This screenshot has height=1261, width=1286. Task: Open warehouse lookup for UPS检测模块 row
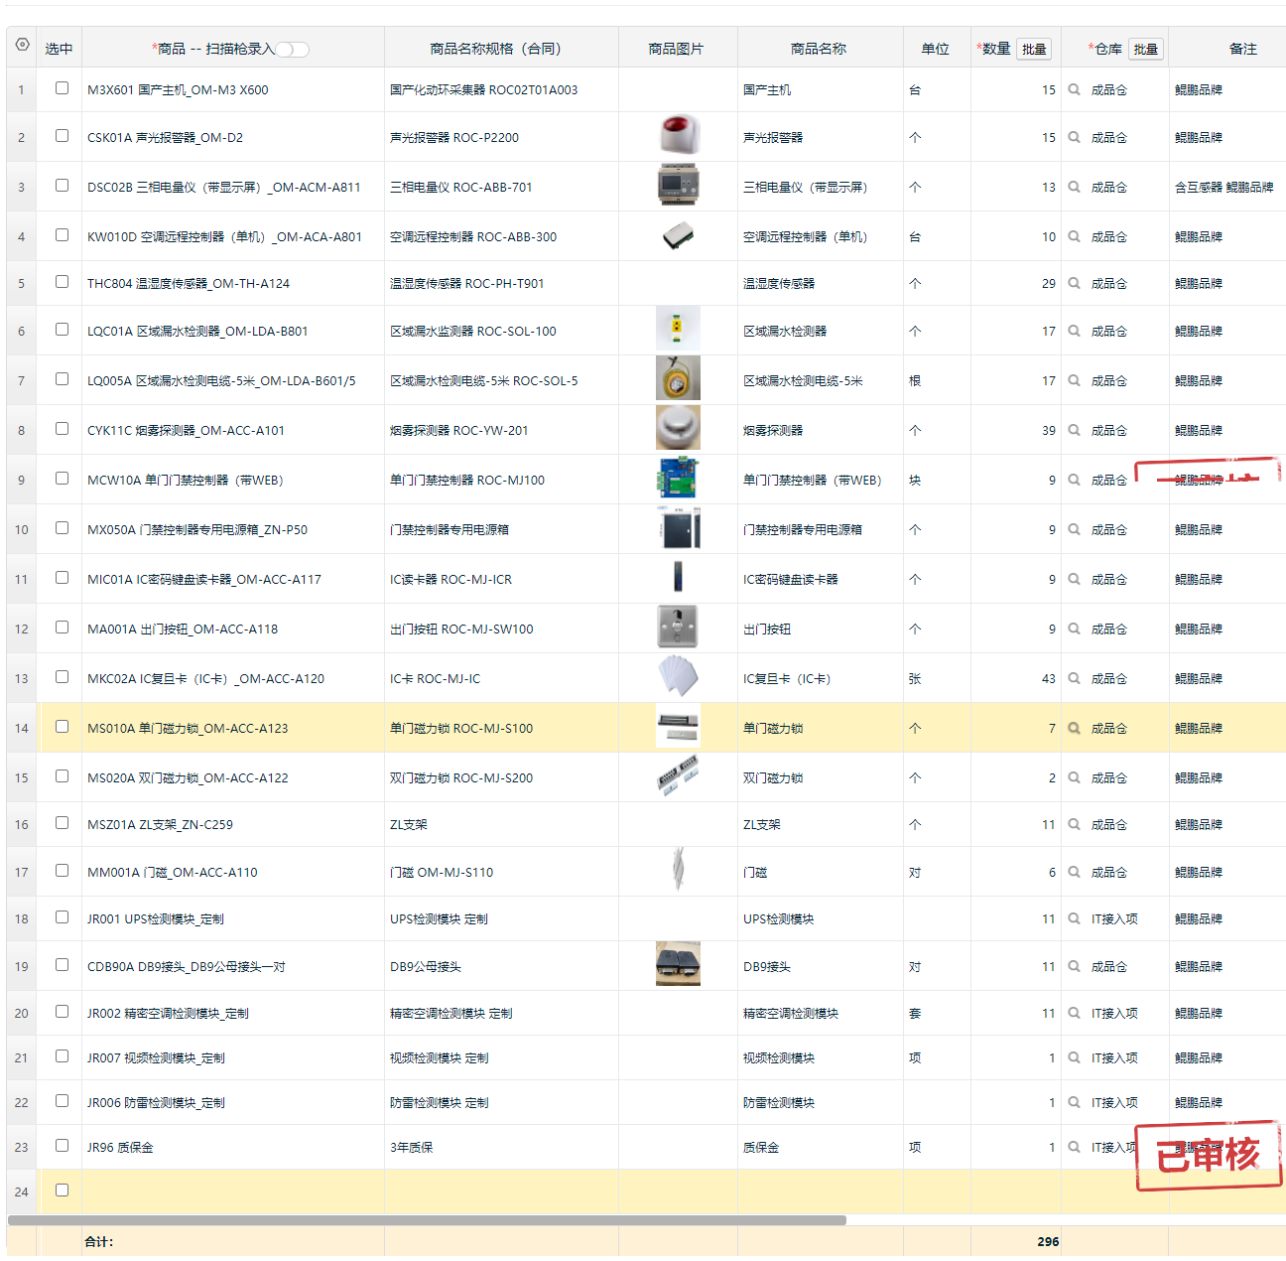1074,918
